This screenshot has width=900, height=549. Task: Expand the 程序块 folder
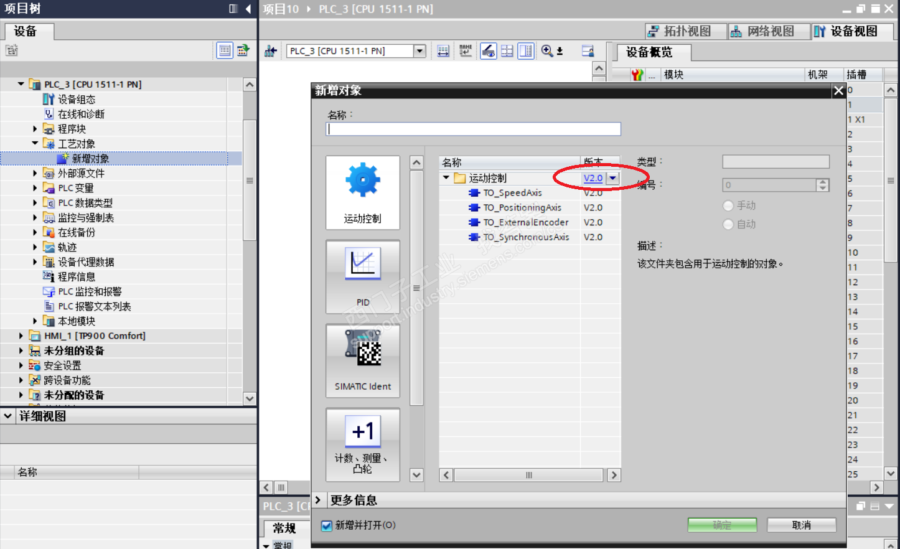pyautogui.click(x=35, y=129)
